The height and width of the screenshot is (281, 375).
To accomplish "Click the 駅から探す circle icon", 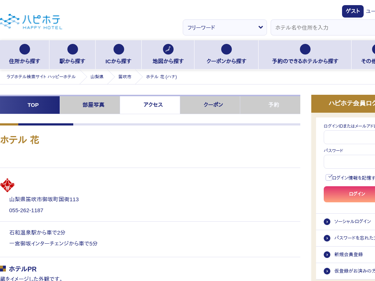I will 73,49.
